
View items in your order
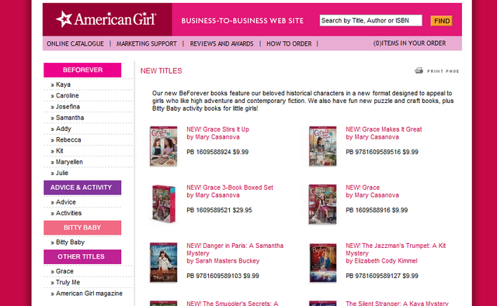(x=409, y=43)
